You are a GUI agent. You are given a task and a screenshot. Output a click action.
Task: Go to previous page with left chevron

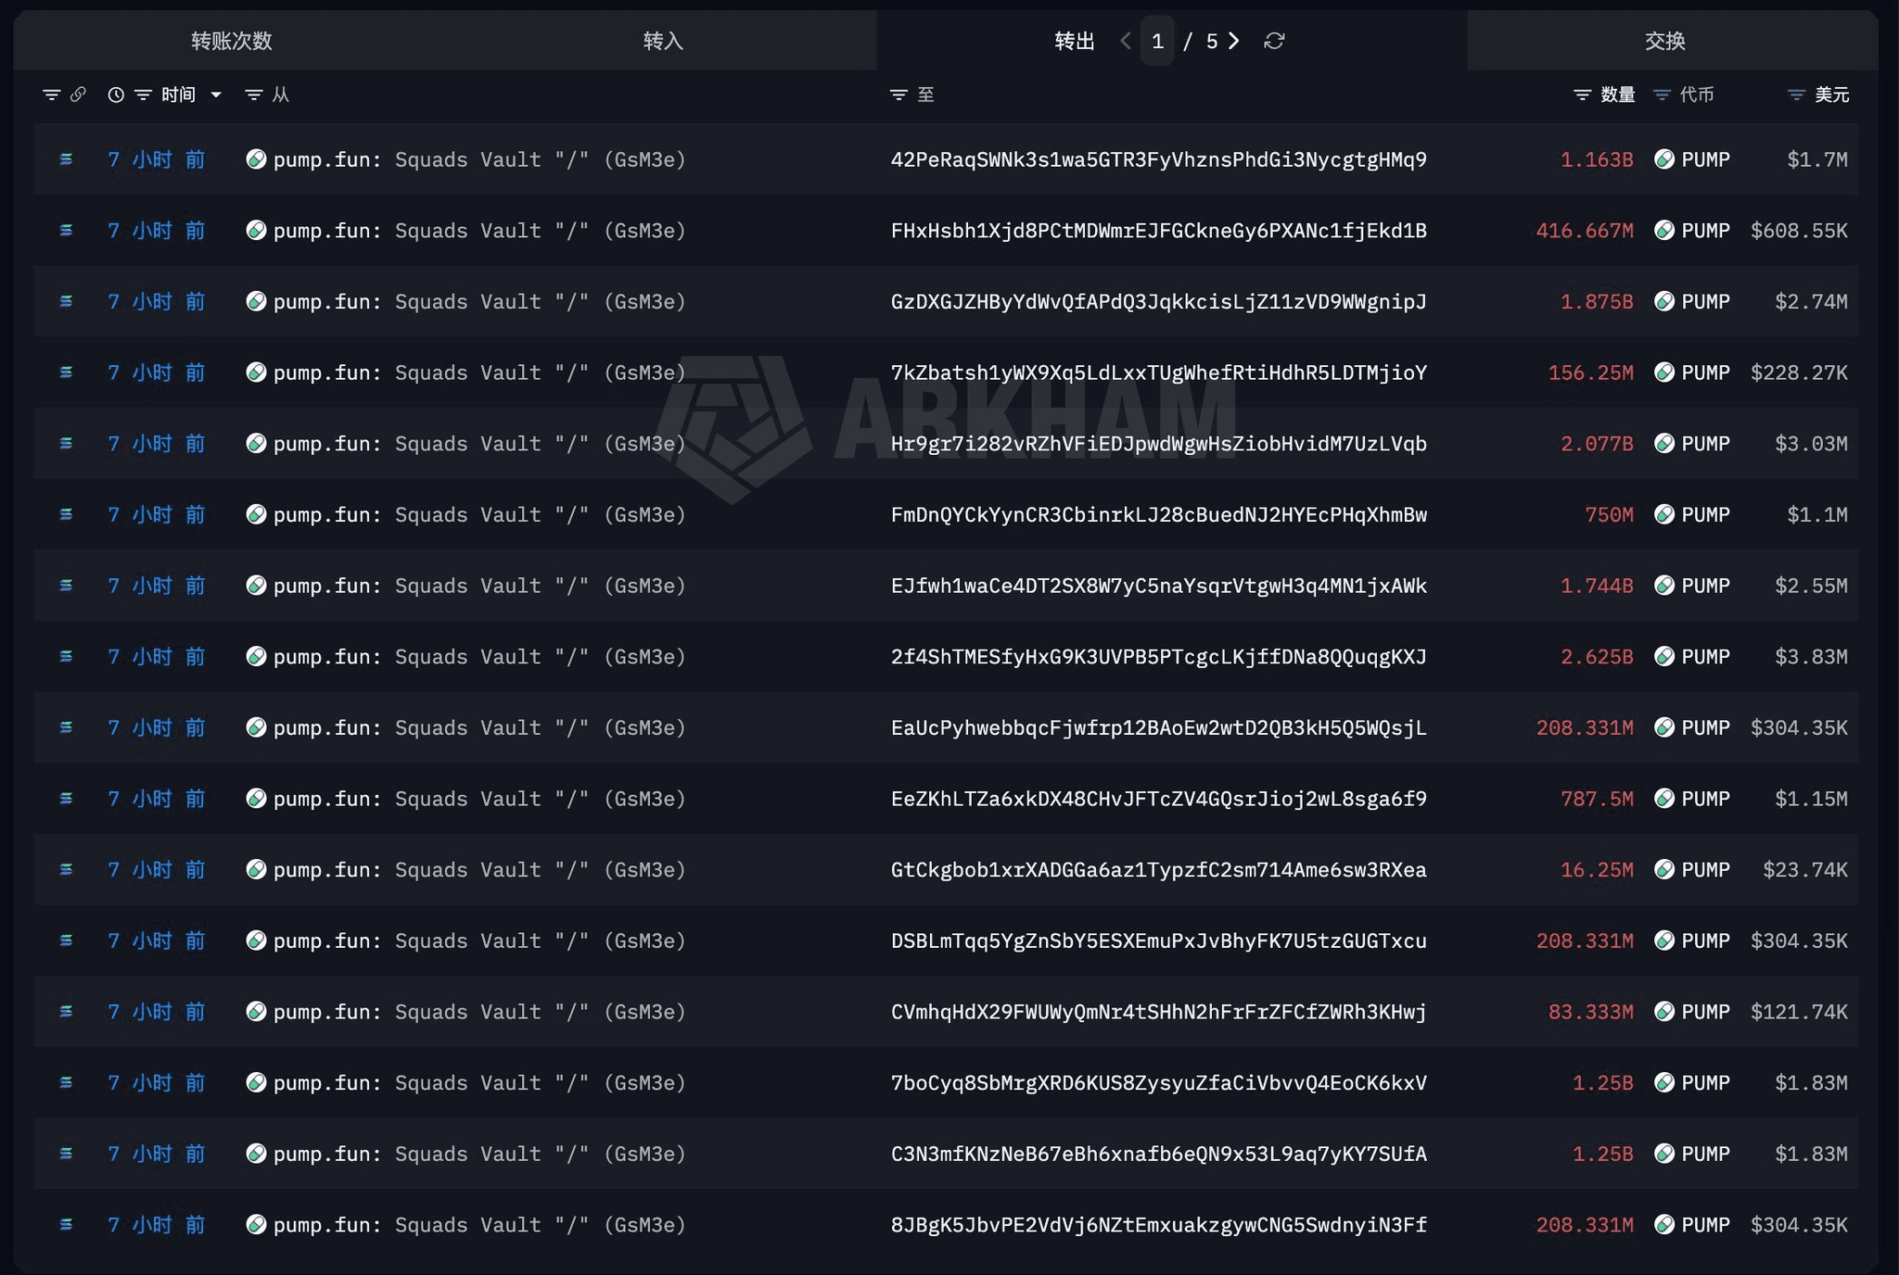(1126, 41)
